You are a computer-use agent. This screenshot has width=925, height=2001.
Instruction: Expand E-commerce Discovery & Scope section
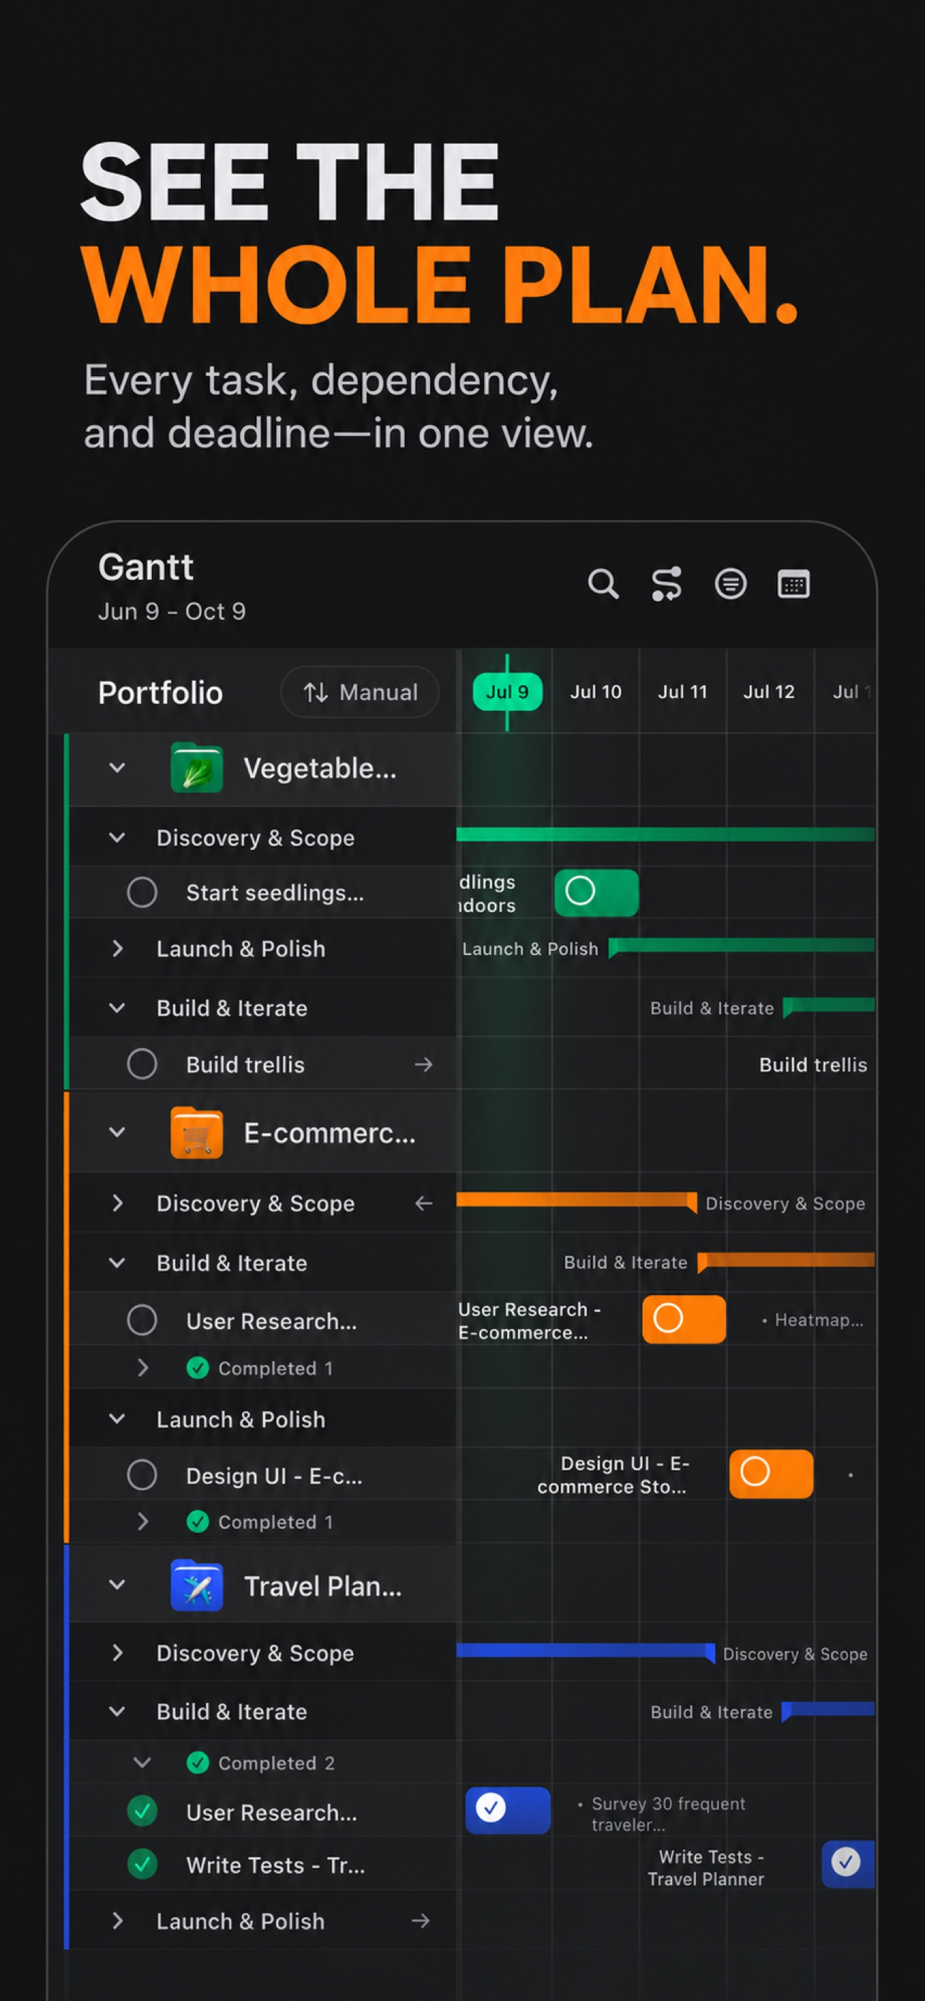(x=117, y=1202)
